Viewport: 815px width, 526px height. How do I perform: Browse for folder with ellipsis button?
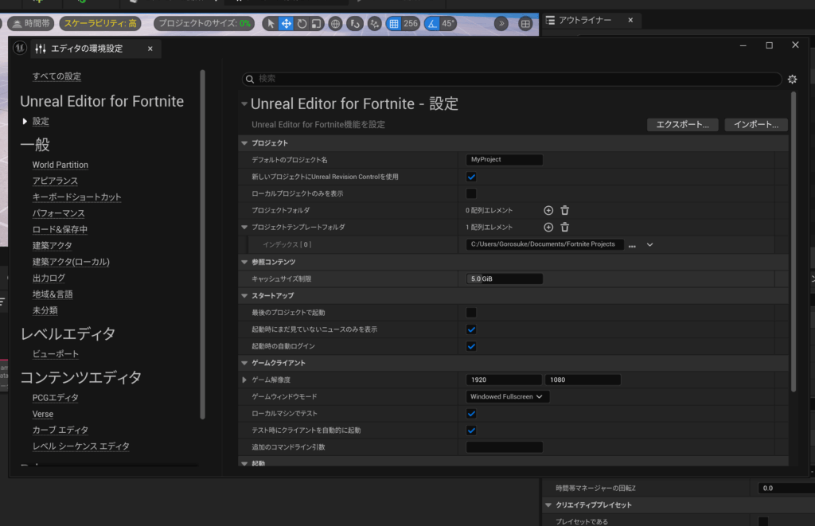(632, 245)
